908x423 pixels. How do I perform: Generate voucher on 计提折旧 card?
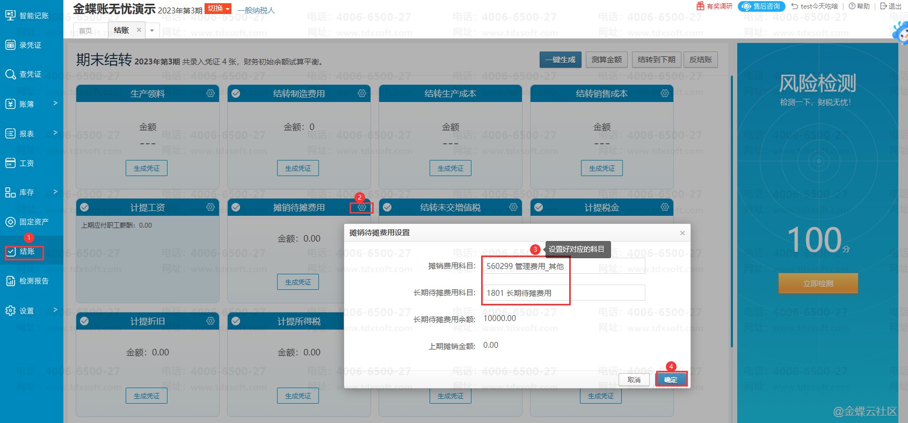tap(147, 396)
